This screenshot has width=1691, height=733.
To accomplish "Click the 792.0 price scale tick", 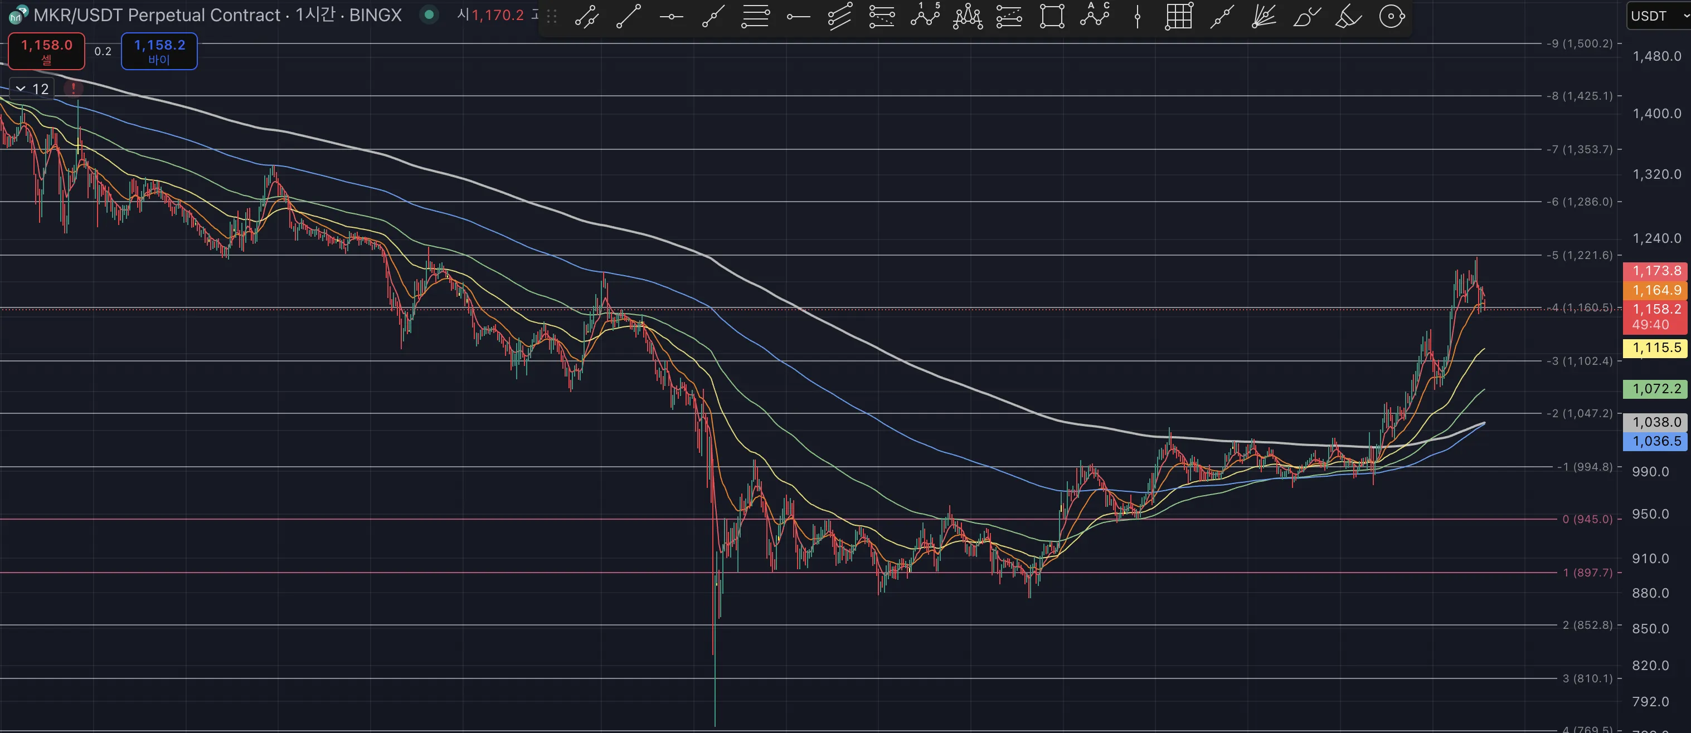I will click(1650, 701).
